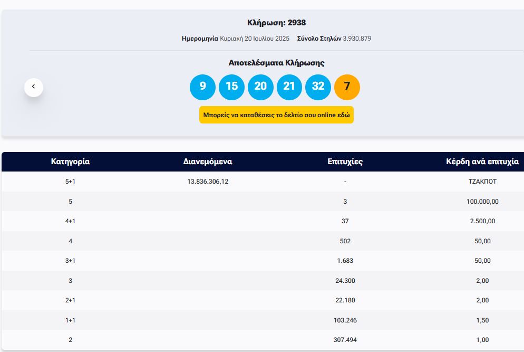Screen dimensions: 524x352
Task: Select the Επιτυχίες column header
Action: (345, 161)
